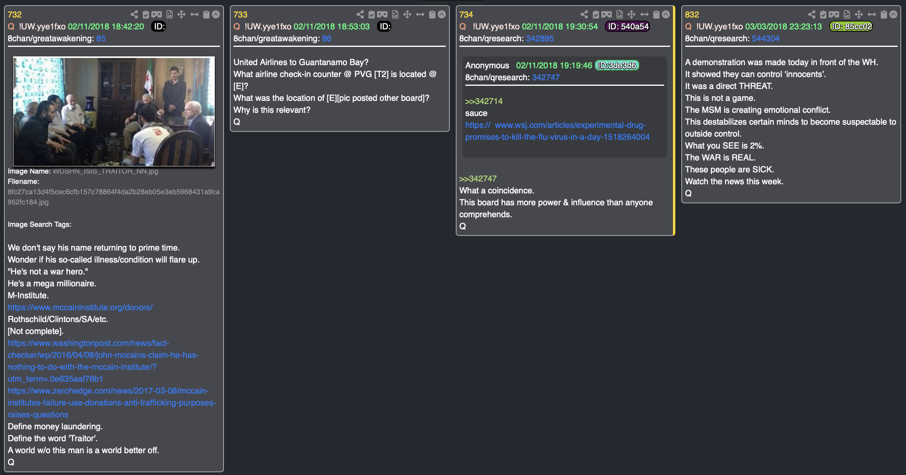This screenshot has width=906, height=475.
Task: Select post number 832 heading
Action: click(x=692, y=15)
